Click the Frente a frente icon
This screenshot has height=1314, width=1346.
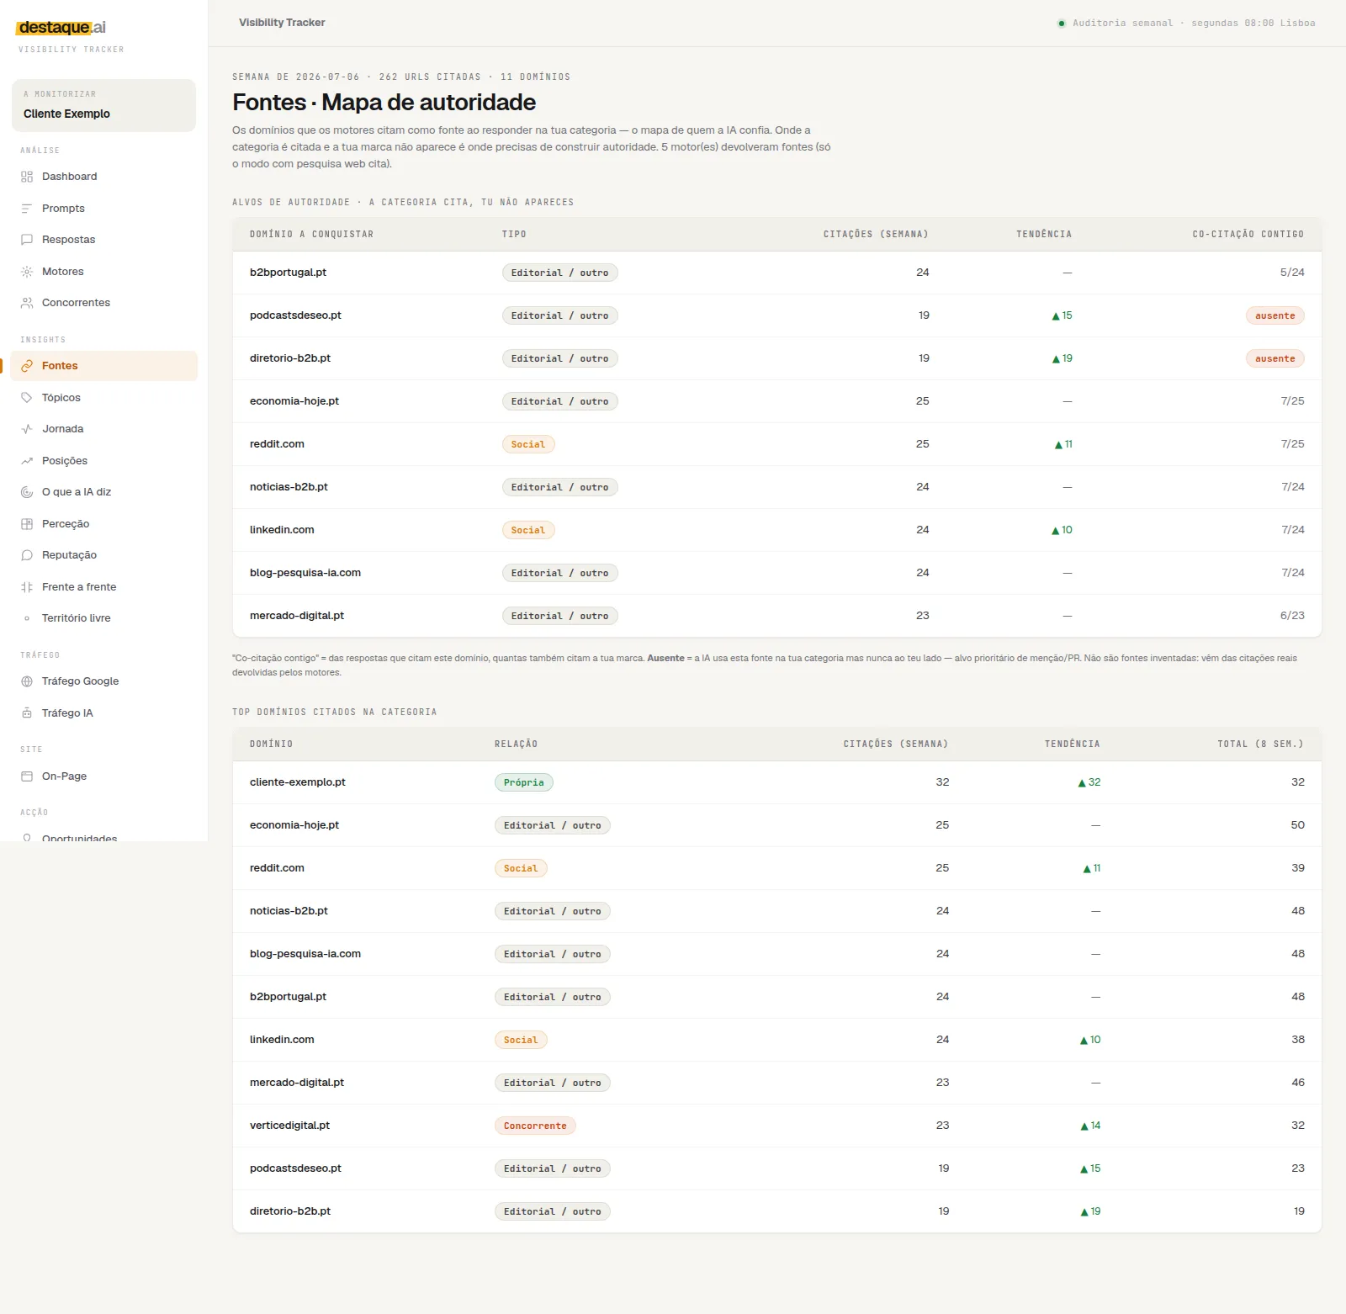pos(27,587)
